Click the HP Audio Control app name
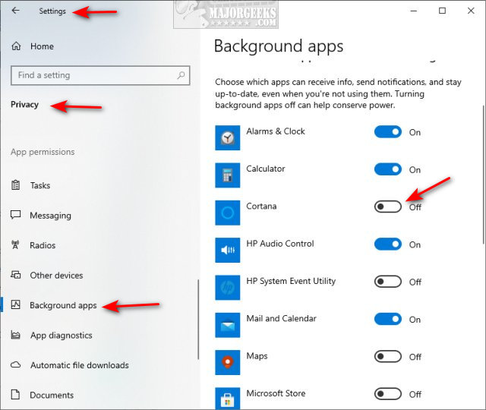 tap(280, 244)
